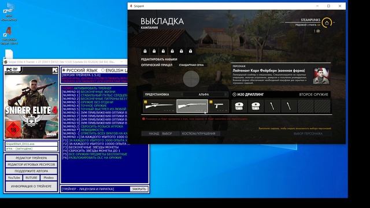Open ИНФОРМАЦИЯ О ТРЕЙНЕРЕ button
The width and height of the screenshot is (370, 208).
31,186
